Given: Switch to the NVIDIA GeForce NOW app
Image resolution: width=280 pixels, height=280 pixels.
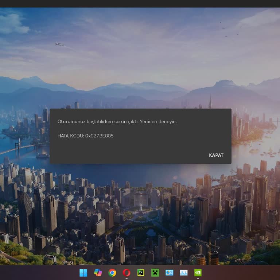Looking at the screenshot, I should coord(198,273).
